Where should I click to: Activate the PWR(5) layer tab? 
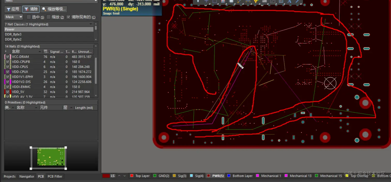pyautogui.click(x=215, y=176)
